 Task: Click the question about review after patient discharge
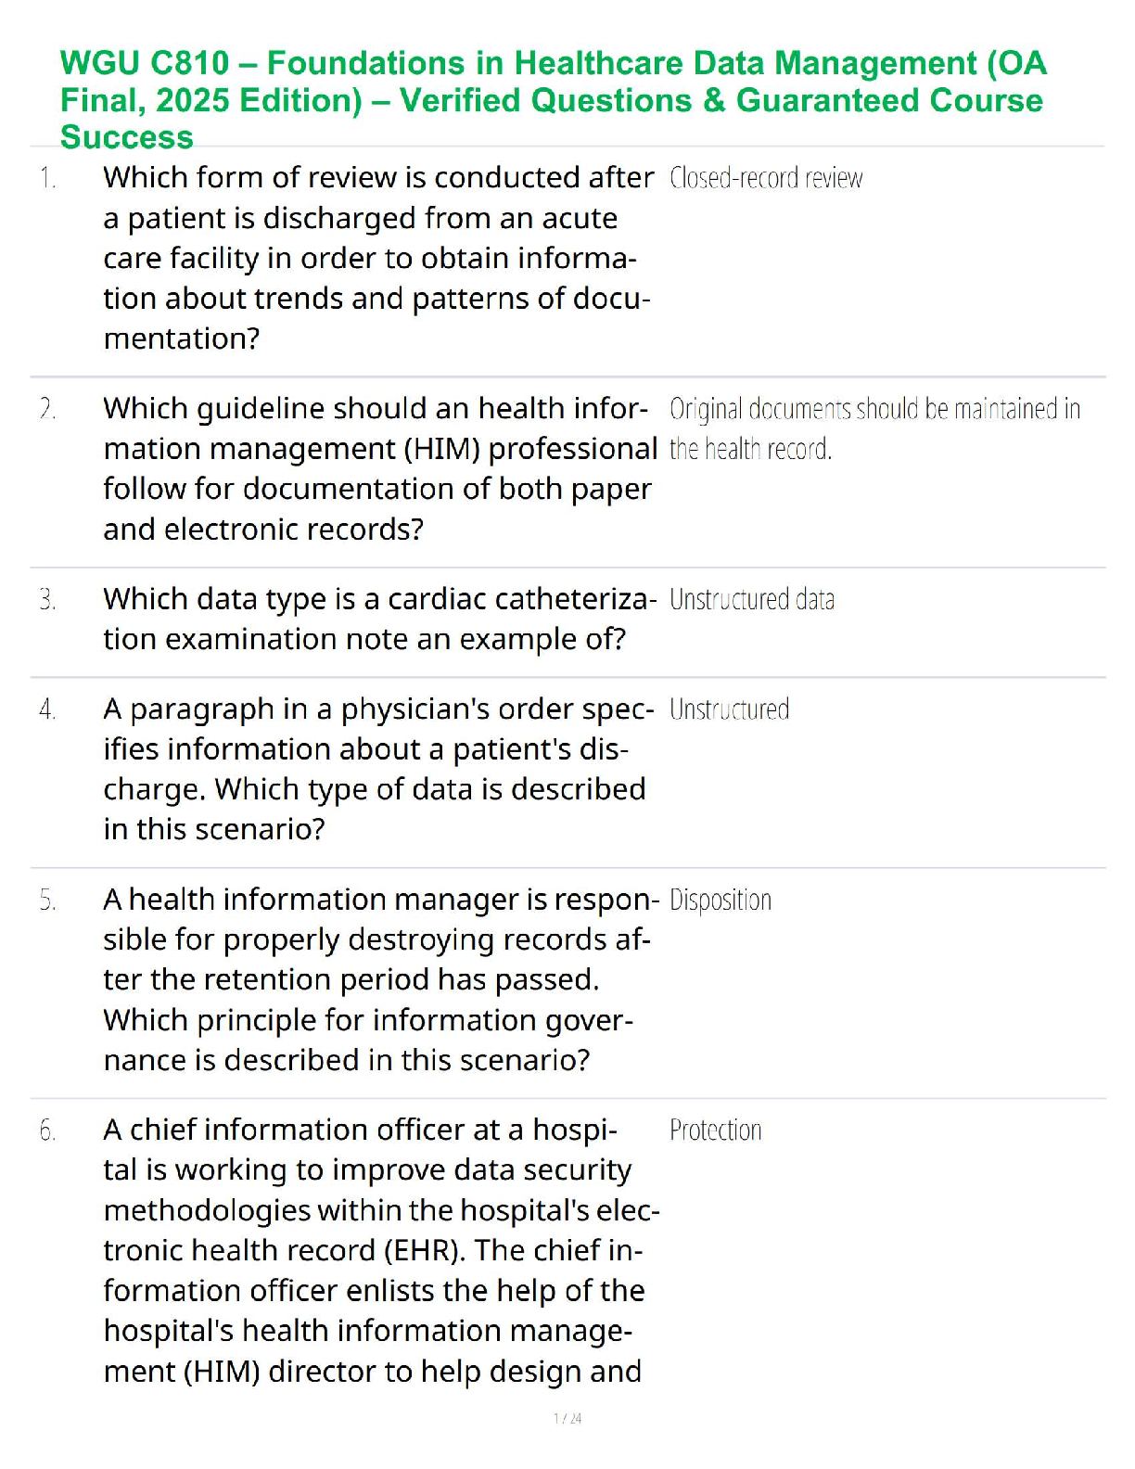pos(378,258)
